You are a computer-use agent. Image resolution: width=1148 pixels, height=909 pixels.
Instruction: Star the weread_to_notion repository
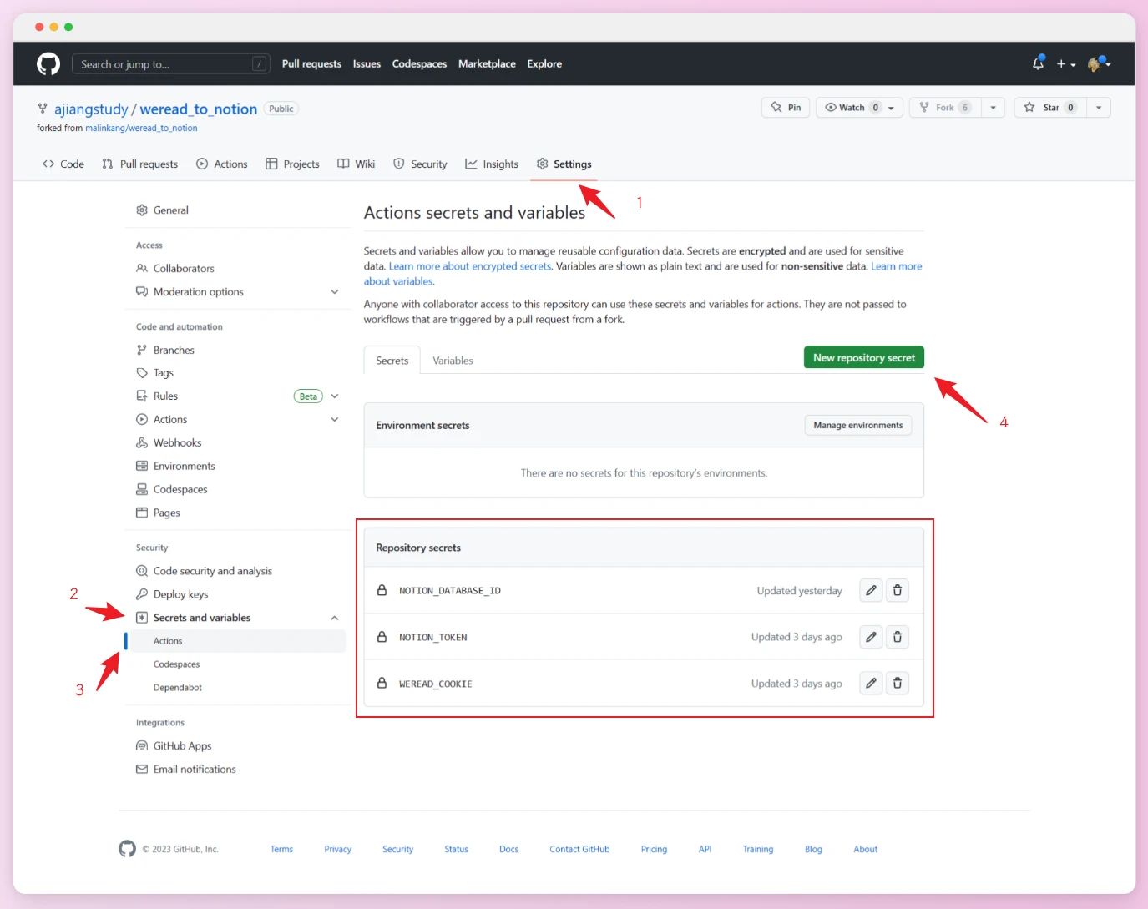point(1049,108)
